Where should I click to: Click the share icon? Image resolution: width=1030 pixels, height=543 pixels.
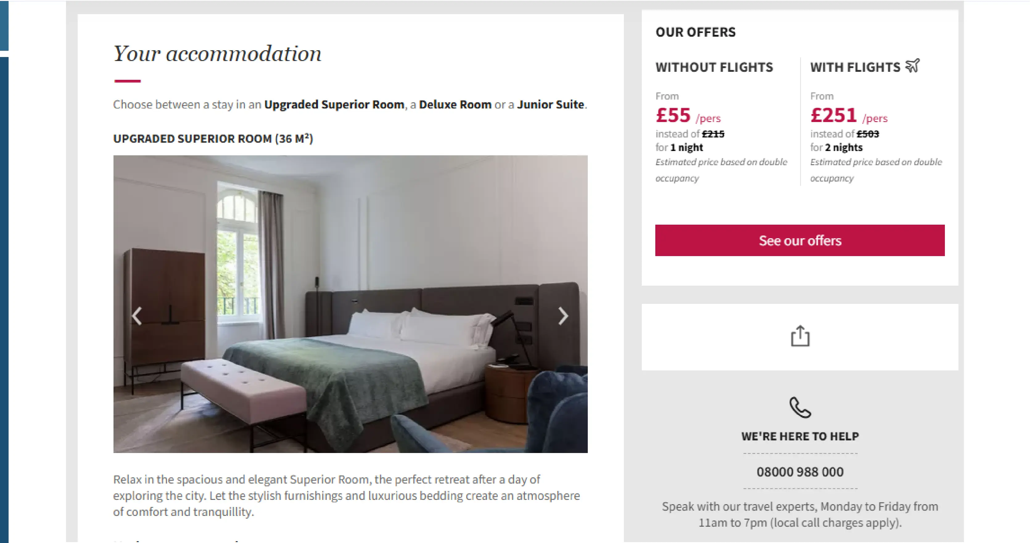800,336
